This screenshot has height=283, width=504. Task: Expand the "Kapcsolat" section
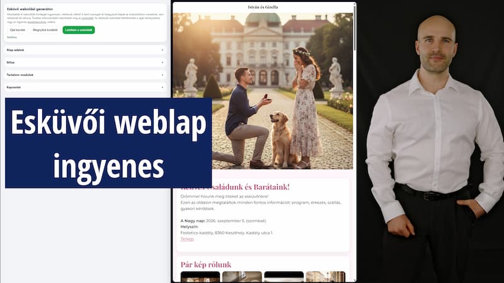(85, 87)
